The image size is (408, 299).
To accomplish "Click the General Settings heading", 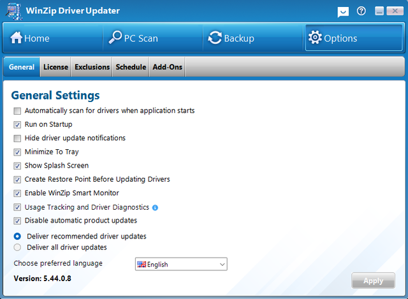I will [x=55, y=95].
